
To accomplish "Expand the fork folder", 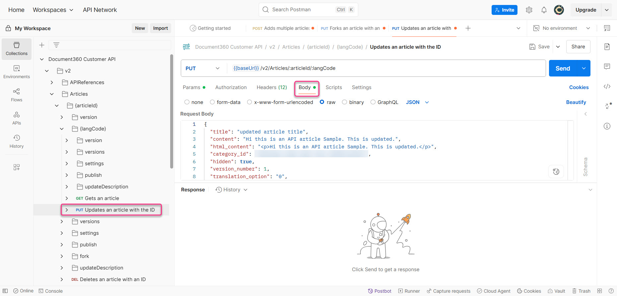I will pyautogui.click(x=62, y=256).
